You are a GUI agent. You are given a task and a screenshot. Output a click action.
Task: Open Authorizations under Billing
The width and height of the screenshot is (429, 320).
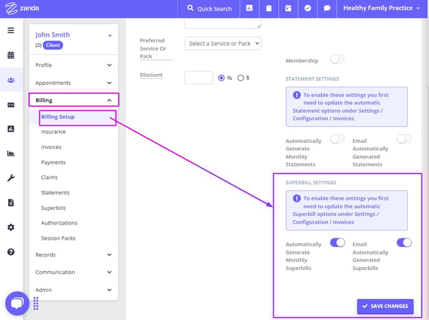[59, 223]
